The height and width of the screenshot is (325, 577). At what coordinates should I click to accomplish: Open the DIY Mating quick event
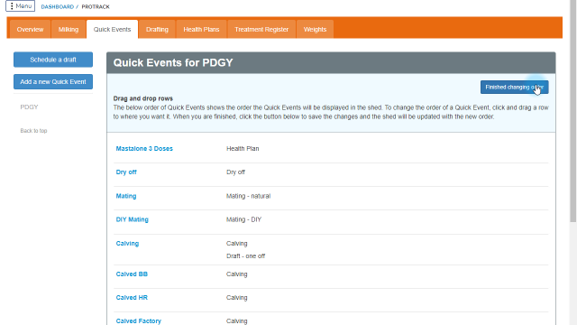click(x=133, y=219)
